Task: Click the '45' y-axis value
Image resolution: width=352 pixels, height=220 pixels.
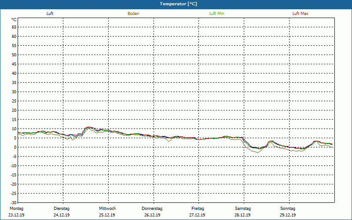Action: click(x=14, y=64)
